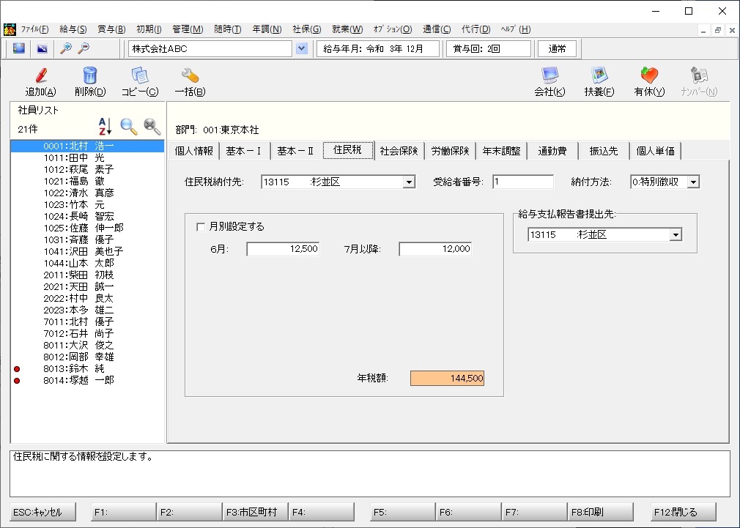
Task: Click the F1: function button
Action: (x=123, y=512)
